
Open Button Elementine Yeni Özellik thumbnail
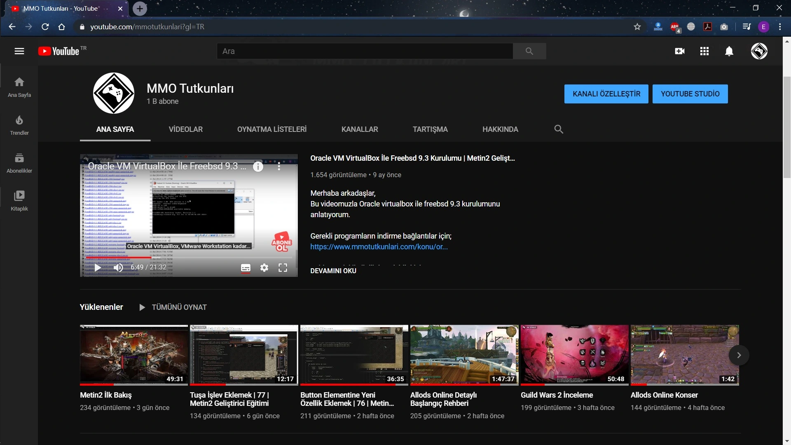tap(354, 355)
